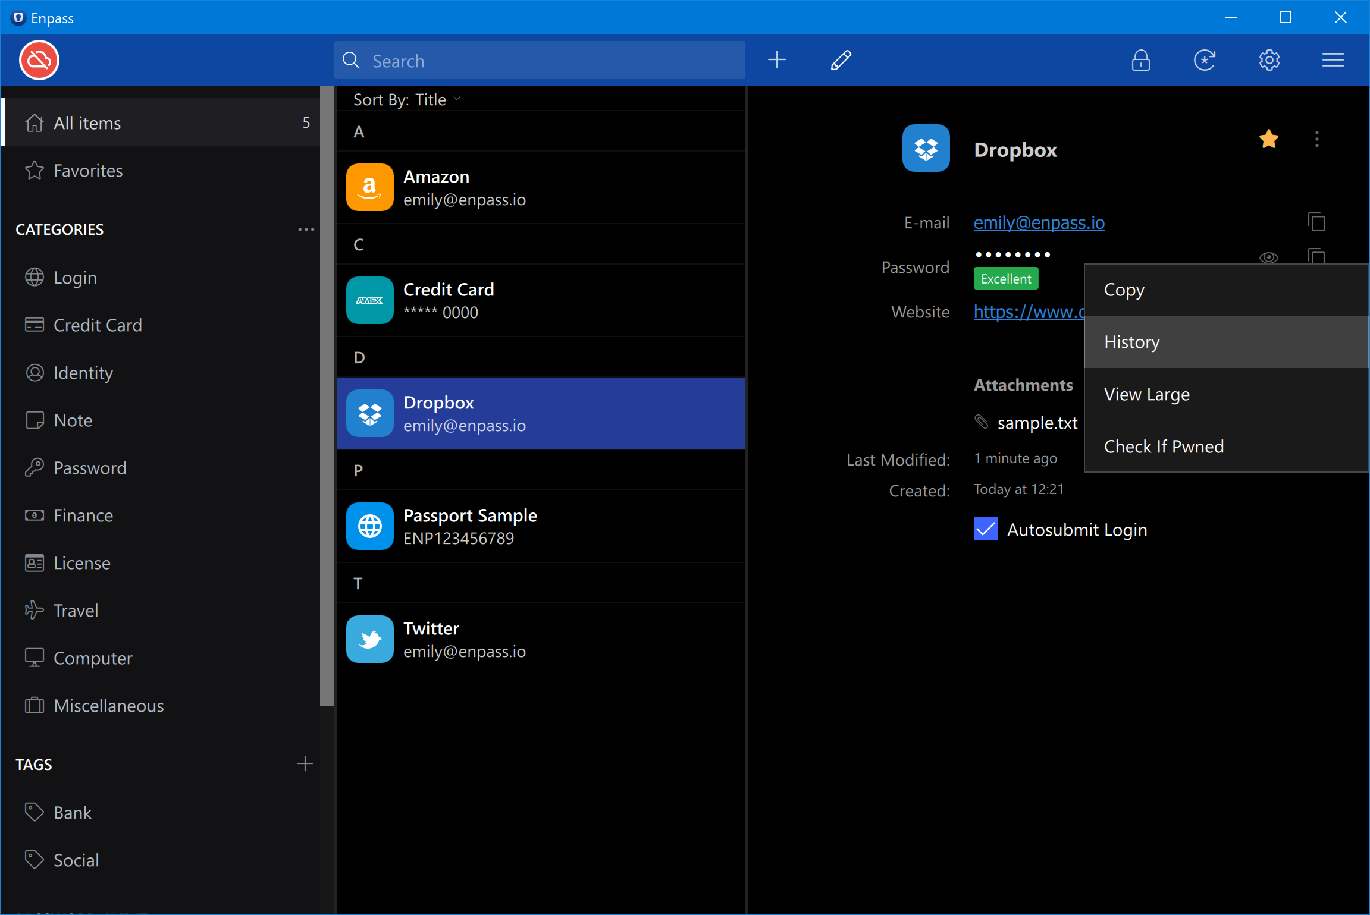Click the Dropbox list item icon
This screenshot has height=915, width=1370.
pos(370,413)
